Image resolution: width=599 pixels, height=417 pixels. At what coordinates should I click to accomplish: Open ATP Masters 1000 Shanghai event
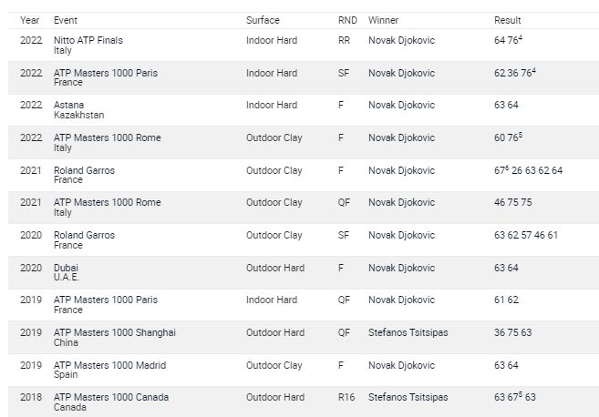(114, 332)
